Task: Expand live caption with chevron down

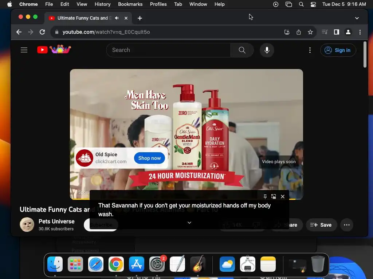Action: pyautogui.click(x=189, y=223)
